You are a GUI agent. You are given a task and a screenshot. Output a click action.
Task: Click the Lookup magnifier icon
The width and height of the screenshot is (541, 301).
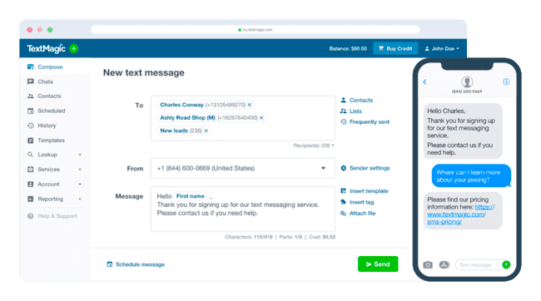pos(30,155)
